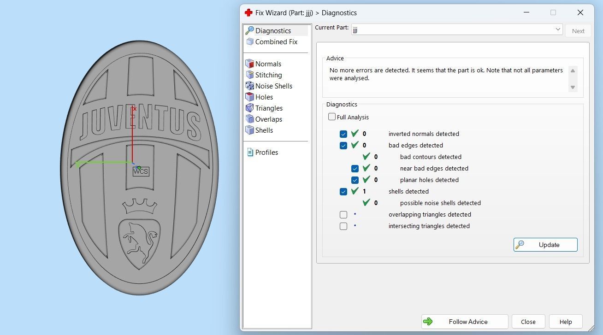Image resolution: width=603 pixels, height=335 pixels.
Task: Click Advice box scroll down arrow
Action: click(573, 88)
